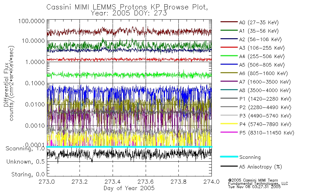Click the P5 (8310-11450 KeV) legend label
This screenshot has height=196, width=311.
click(x=267, y=133)
